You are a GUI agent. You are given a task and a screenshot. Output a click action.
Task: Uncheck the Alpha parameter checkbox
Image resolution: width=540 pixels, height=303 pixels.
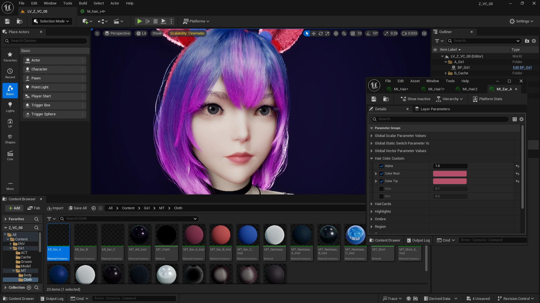click(381, 166)
